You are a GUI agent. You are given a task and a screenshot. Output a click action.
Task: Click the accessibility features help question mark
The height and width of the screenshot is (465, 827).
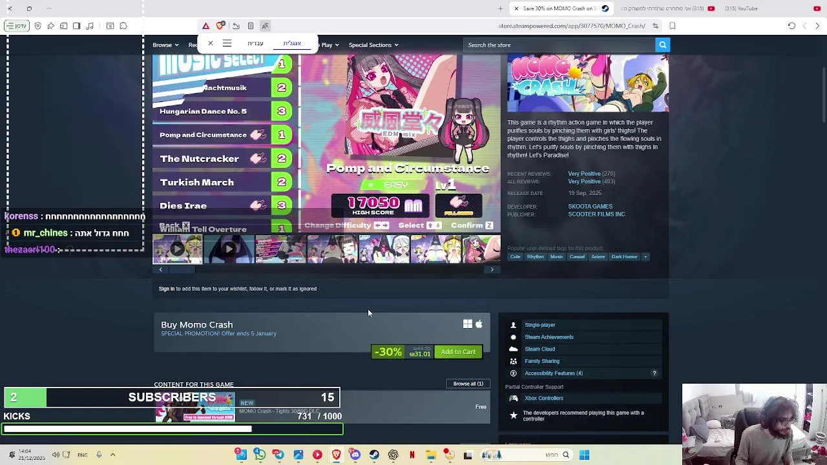click(x=654, y=373)
